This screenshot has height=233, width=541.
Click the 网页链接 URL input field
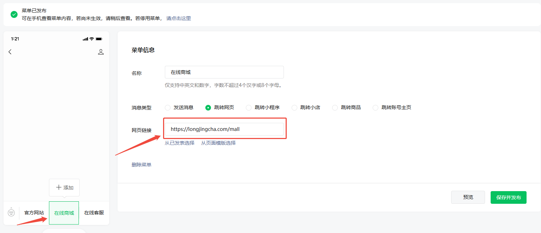pos(224,129)
